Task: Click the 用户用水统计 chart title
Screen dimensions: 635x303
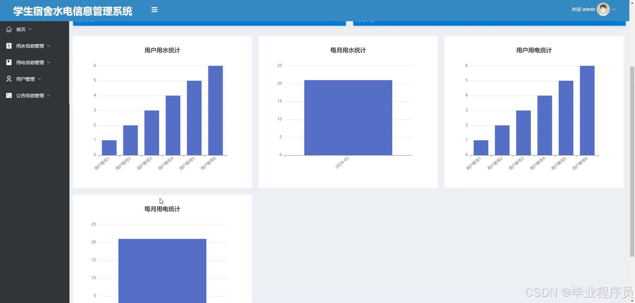Action: [x=162, y=50]
